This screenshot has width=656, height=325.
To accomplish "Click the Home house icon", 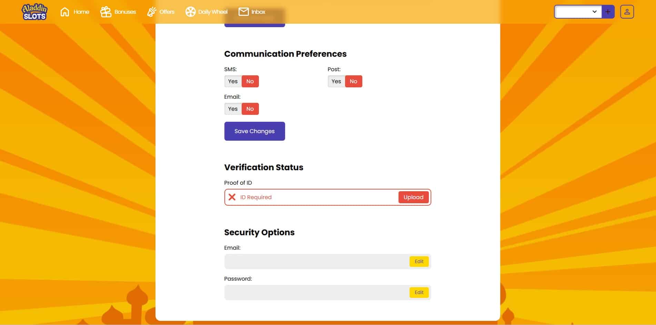I will 65,12.
